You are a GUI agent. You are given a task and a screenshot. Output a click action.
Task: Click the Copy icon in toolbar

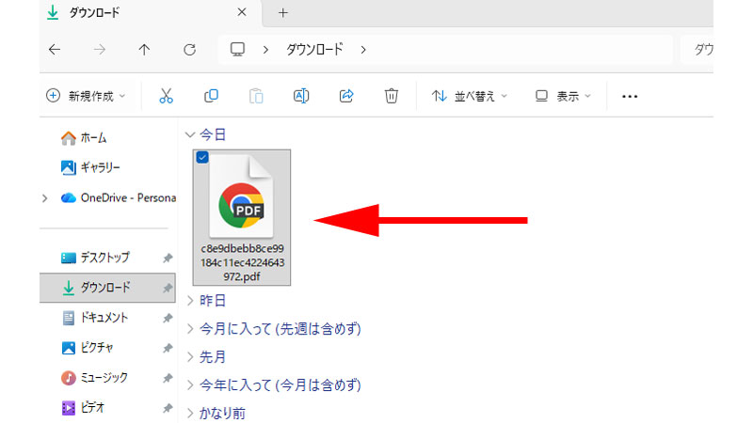coord(211,96)
